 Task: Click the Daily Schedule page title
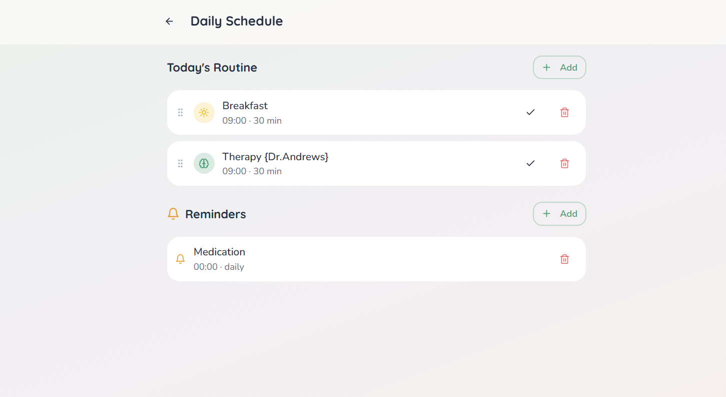point(237,21)
